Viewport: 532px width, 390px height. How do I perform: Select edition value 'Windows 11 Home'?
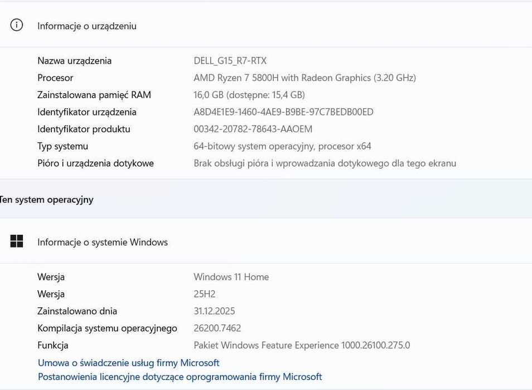tap(231, 277)
